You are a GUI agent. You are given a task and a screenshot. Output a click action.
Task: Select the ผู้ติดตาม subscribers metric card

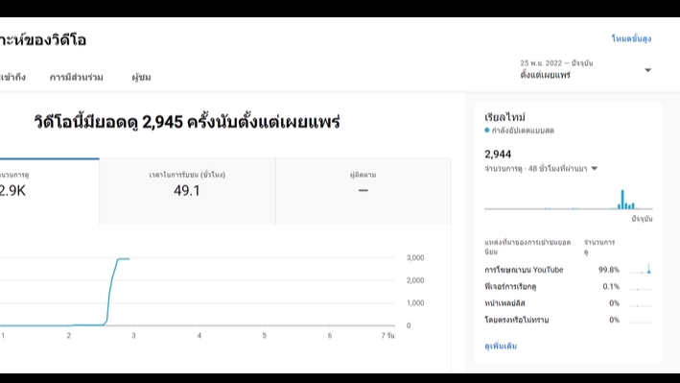tap(363, 191)
